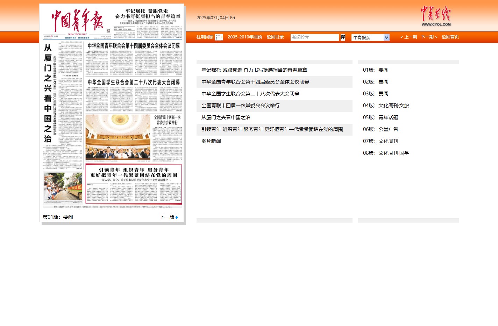The height and width of the screenshot is (326, 498).
Task: Click vertical headline 从厦门之兴看中国之治 on page image
Action: point(48,93)
